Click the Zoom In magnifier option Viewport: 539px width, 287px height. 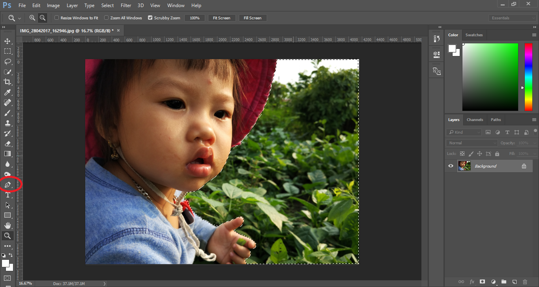pos(32,18)
